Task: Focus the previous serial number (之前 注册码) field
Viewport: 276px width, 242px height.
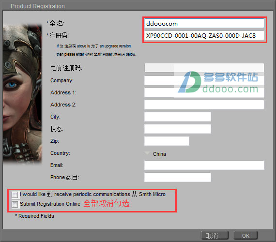Action: (x=204, y=68)
